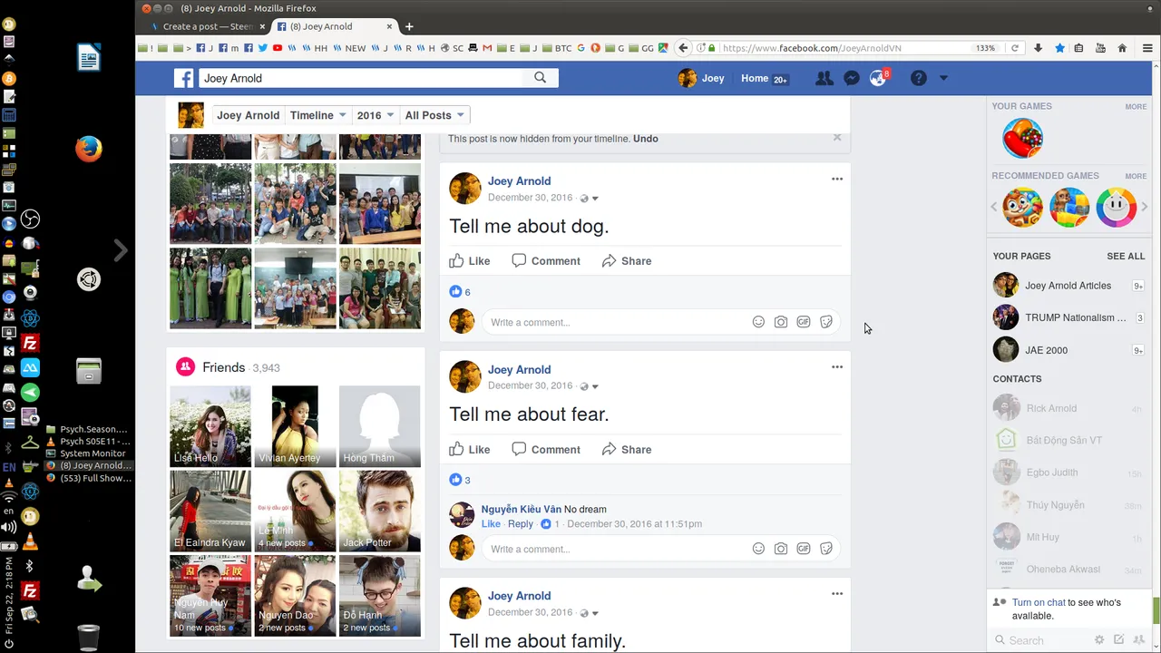
Task: Open the Messenger messages icon
Action: pyautogui.click(x=851, y=79)
